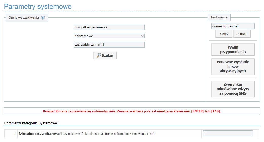Click the Opcje wyszukiwania panel label
The image size is (264, 142).
coord(24,18)
